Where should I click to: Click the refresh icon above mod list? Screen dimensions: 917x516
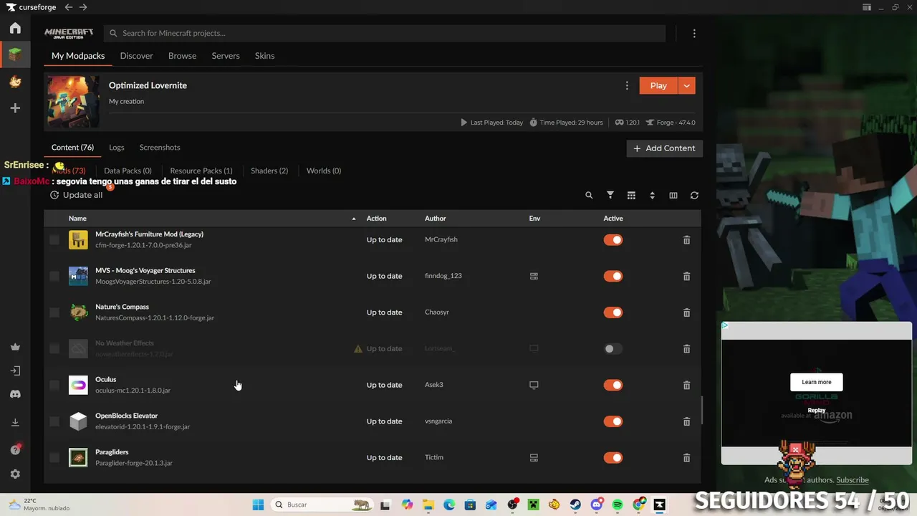pyautogui.click(x=694, y=195)
